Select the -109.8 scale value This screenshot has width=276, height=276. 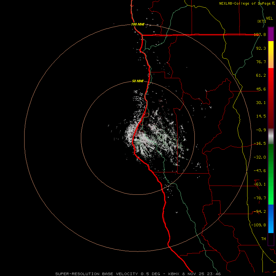pos(259,225)
